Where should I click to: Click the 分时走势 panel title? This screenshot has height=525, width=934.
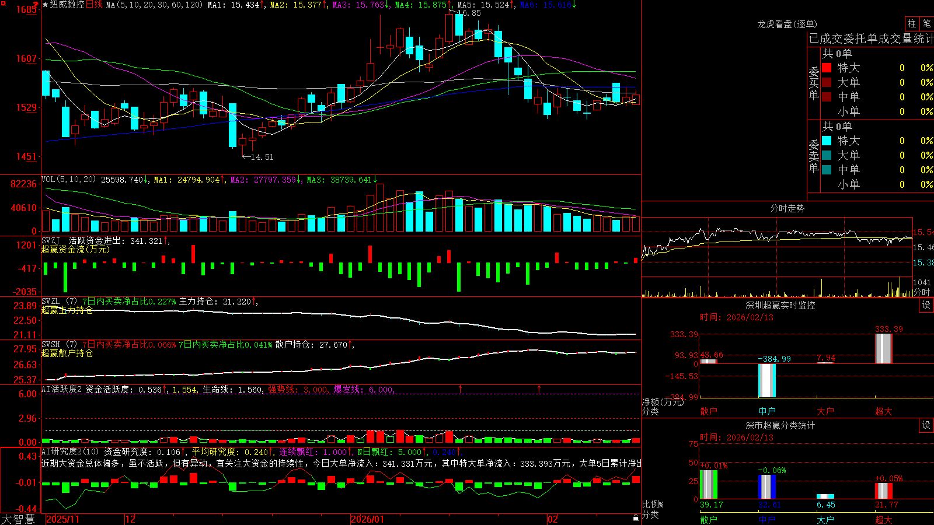click(787, 208)
